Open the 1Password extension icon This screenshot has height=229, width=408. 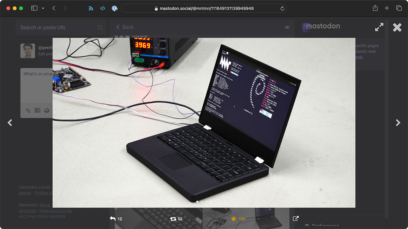pyautogui.click(x=115, y=8)
